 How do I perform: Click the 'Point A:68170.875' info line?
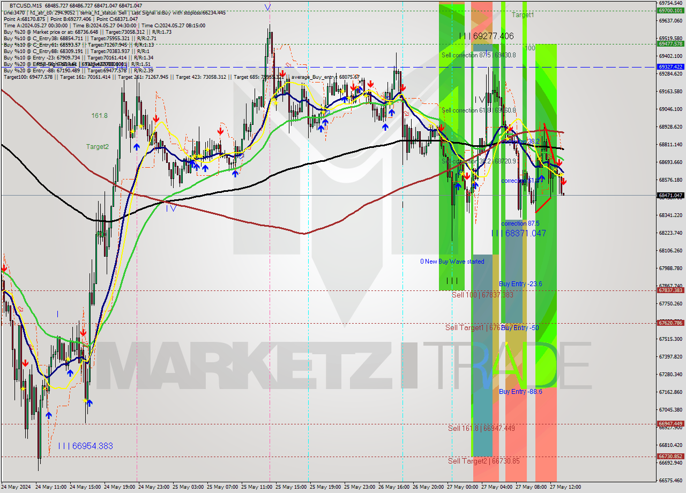71,19
